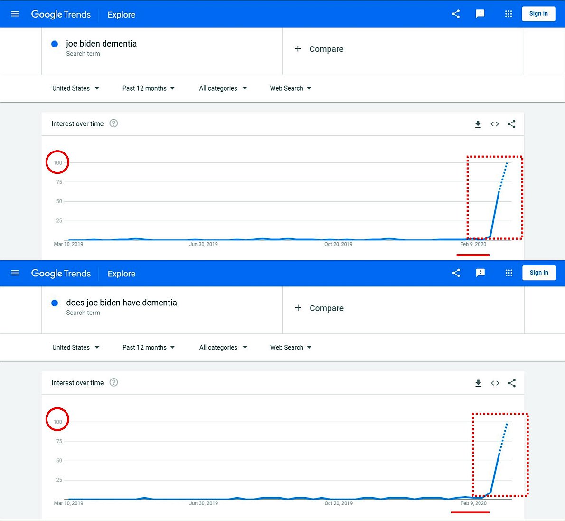
Task: Click Sign in button in second header
Action: [x=539, y=273]
